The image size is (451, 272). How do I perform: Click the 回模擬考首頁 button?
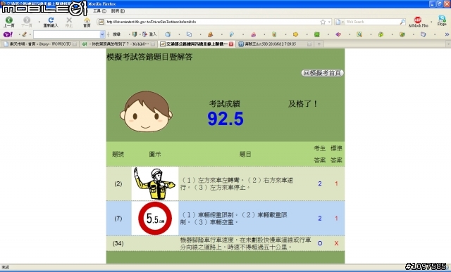click(323, 73)
